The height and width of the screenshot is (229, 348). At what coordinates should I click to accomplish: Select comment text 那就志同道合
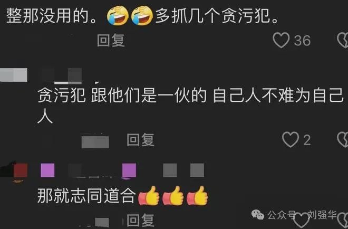coord(86,196)
